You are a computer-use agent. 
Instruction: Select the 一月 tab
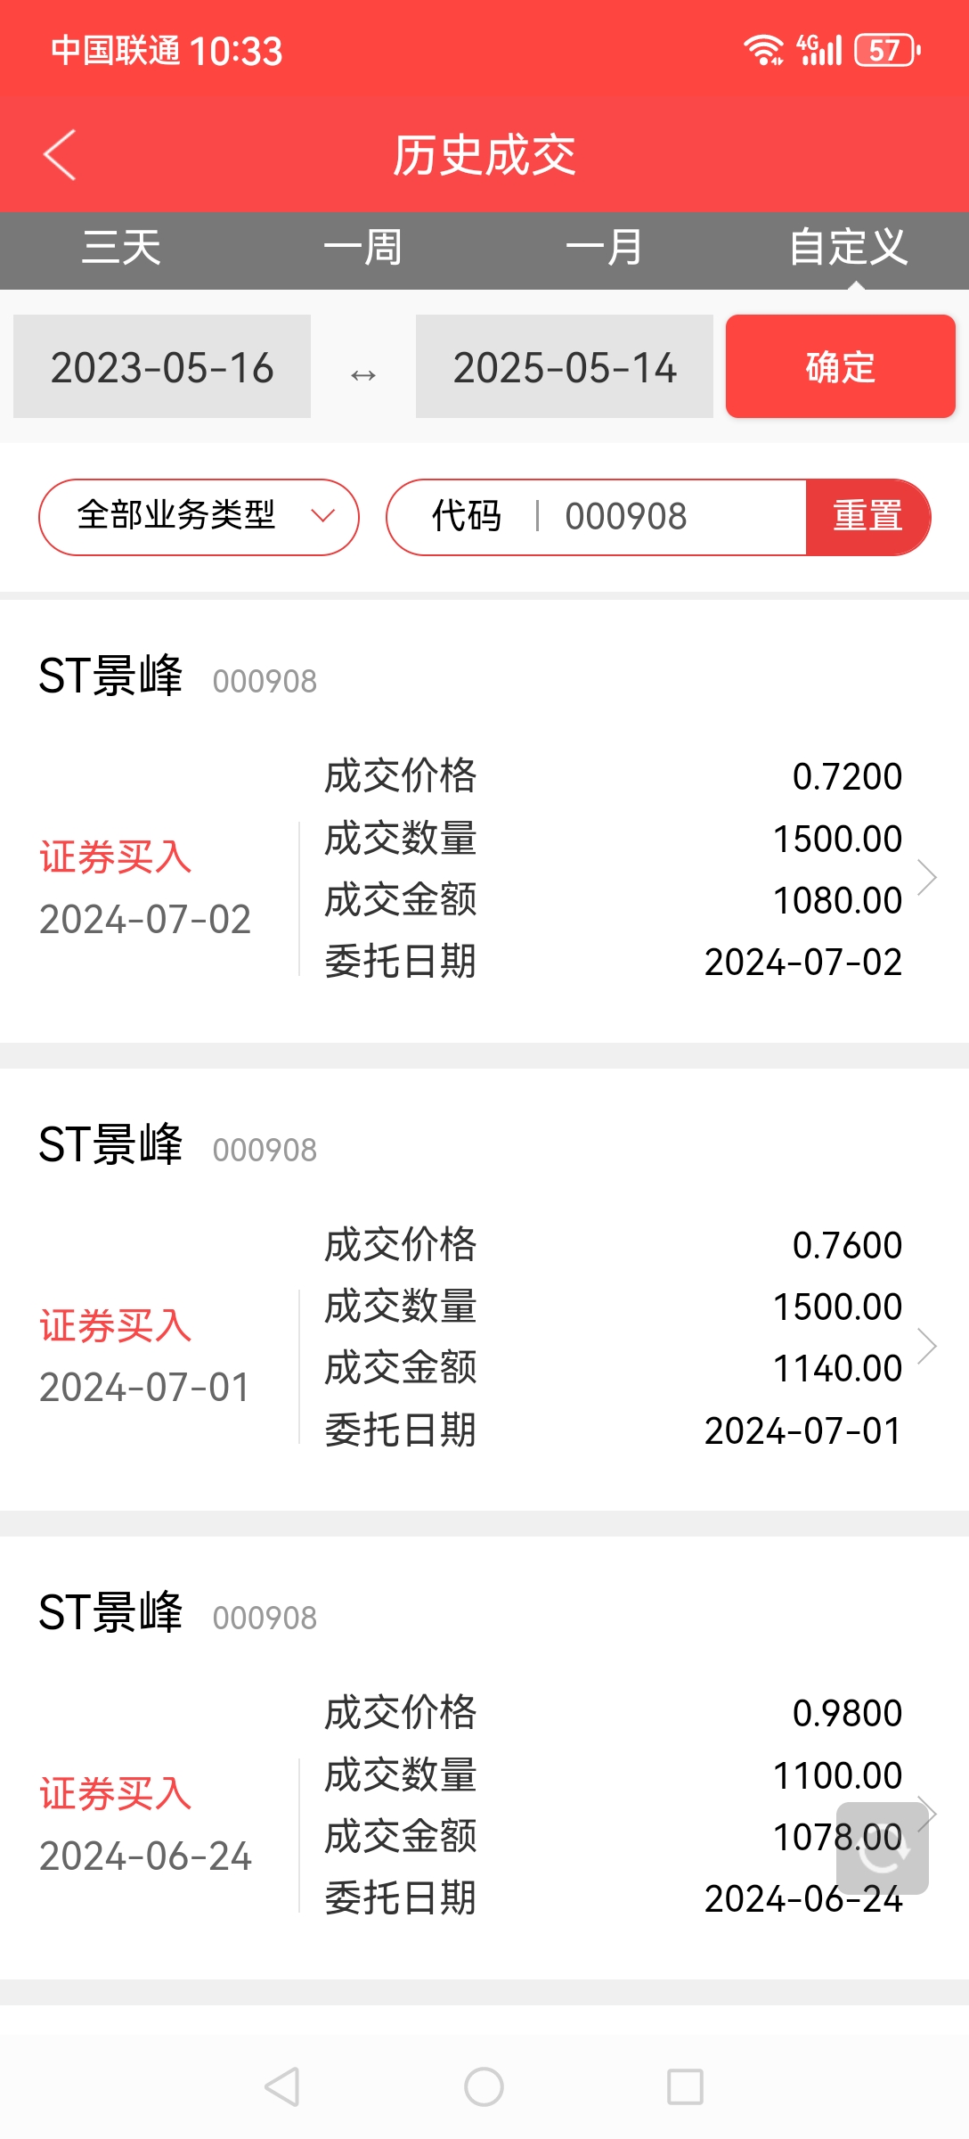pyautogui.click(x=606, y=248)
